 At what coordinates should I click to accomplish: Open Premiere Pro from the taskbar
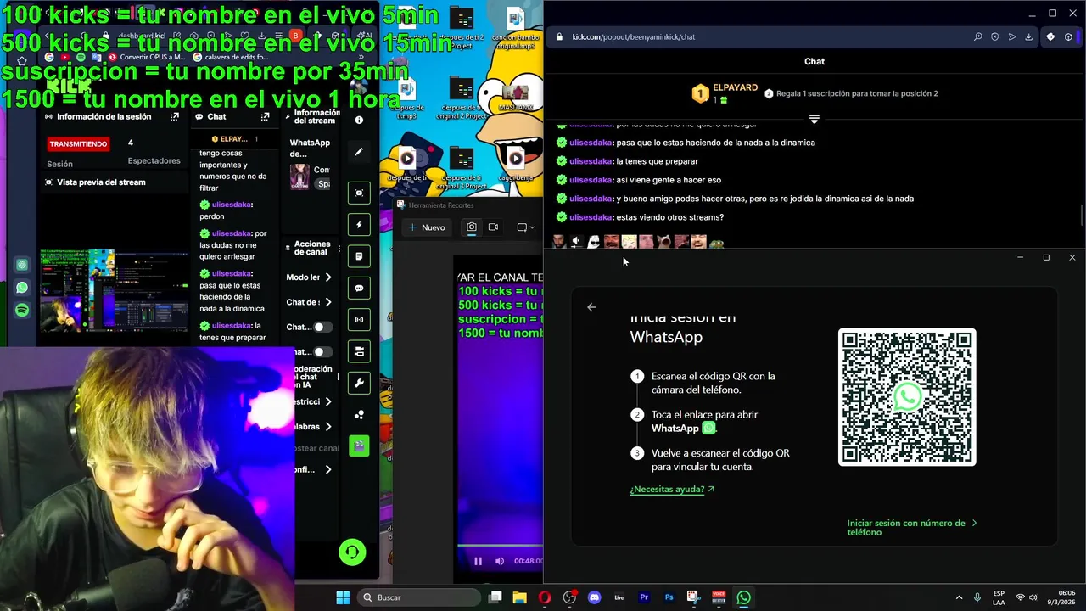click(x=644, y=597)
